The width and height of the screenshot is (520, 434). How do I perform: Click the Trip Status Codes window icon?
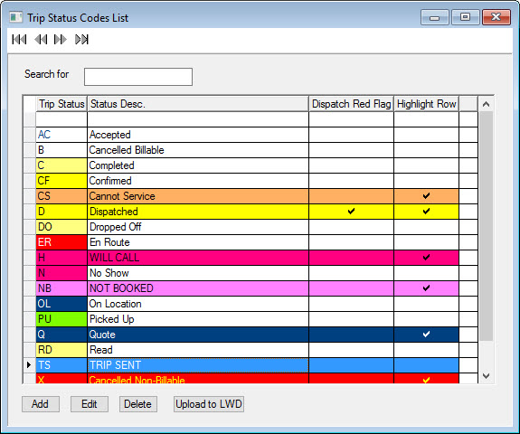coord(15,17)
